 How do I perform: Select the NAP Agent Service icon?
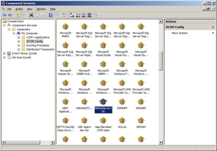coord(84,120)
